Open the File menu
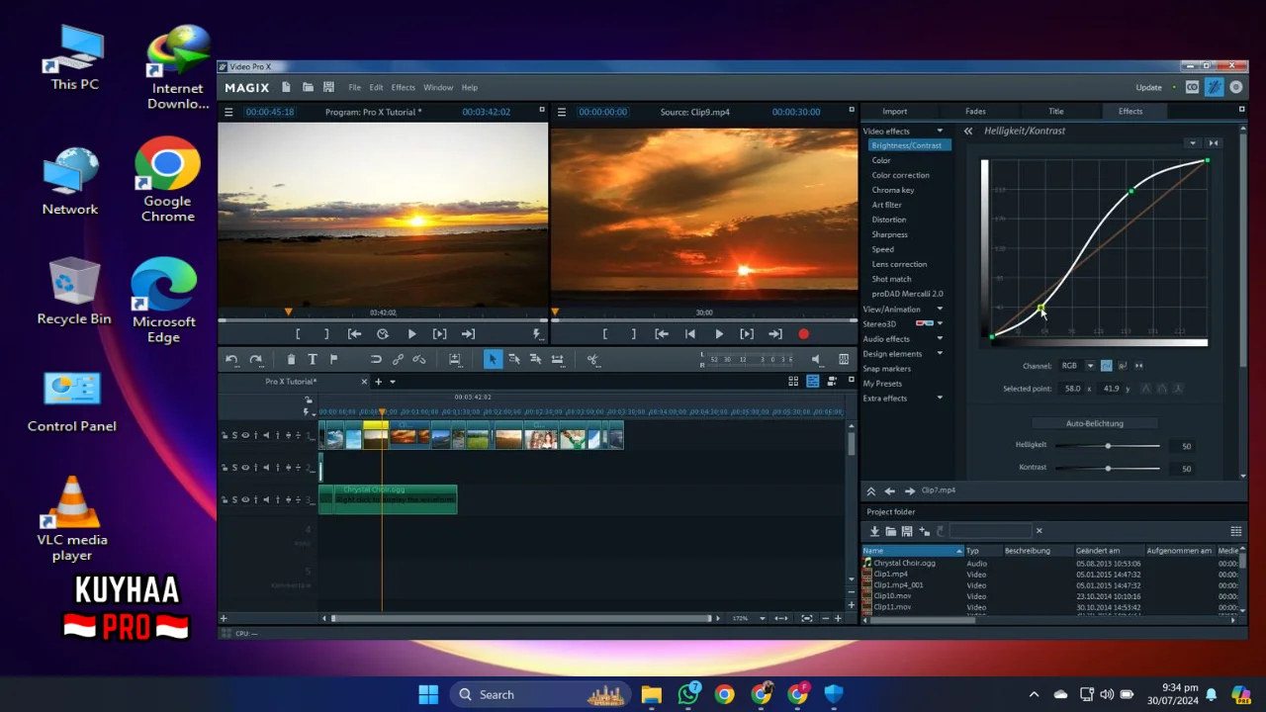Image resolution: width=1266 pixels, height=712 pixels. coord(354,88)
